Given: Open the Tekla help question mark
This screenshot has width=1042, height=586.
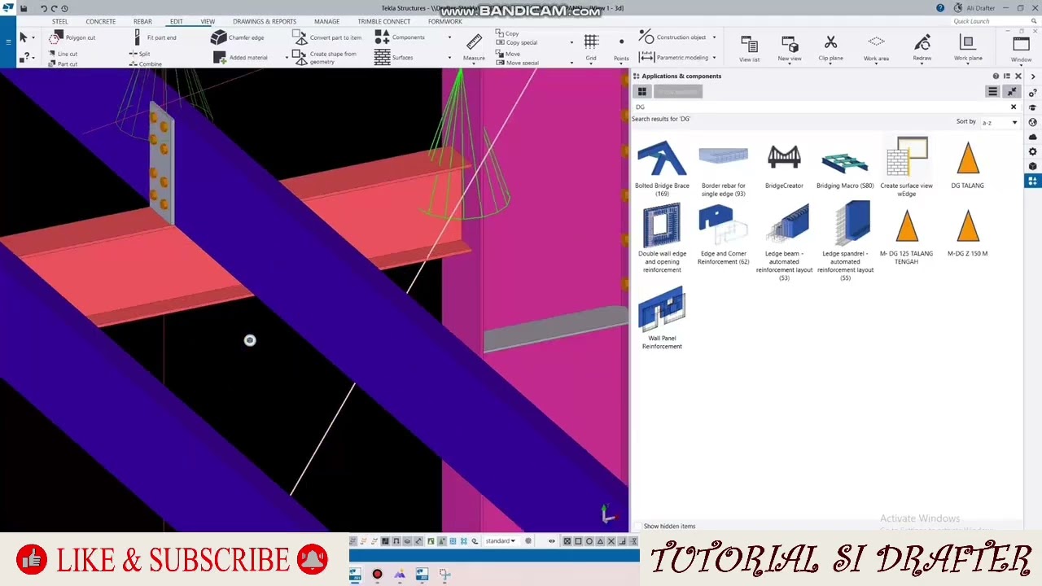Looking at the screenshot, I should pyautogui.click(x=940, y=8).
